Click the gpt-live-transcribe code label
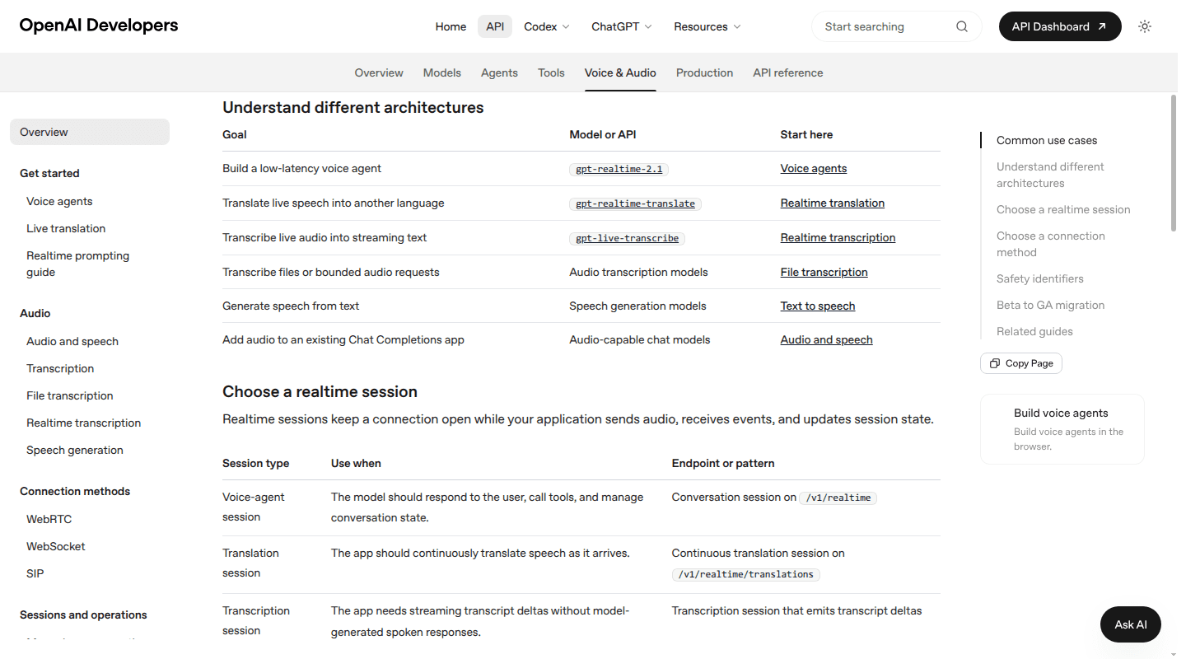The height and width of the screenshot is (659, 1186). pos(628,238)
